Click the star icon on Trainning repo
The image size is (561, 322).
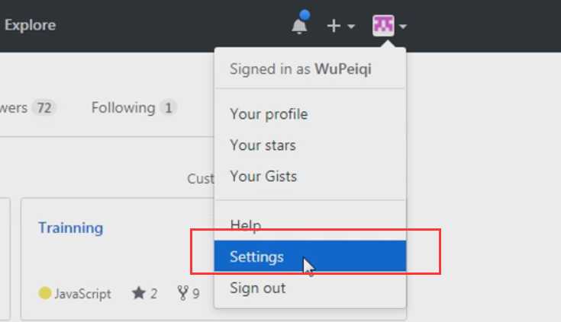pyautogui.click(x=138, y=293)
